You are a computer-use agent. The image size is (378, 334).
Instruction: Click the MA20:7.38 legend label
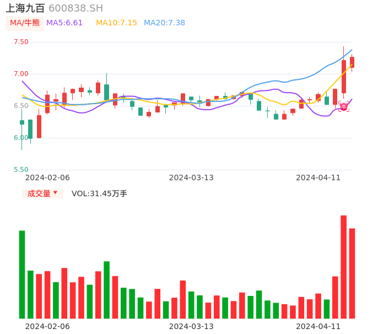pos(164,23)
